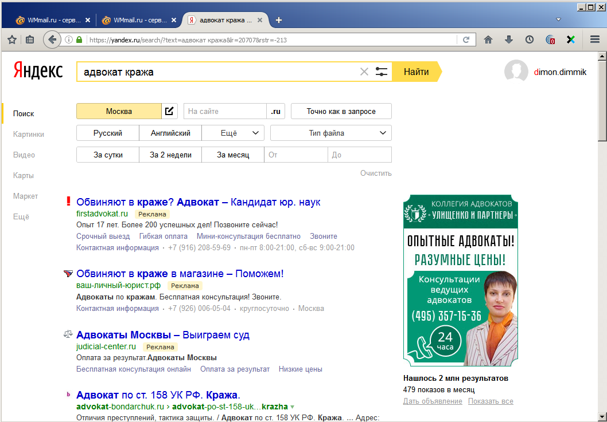Close the first WMmail.ru tab
The height and width of the screenshot is (422, 607).
[x=88, y=20]
